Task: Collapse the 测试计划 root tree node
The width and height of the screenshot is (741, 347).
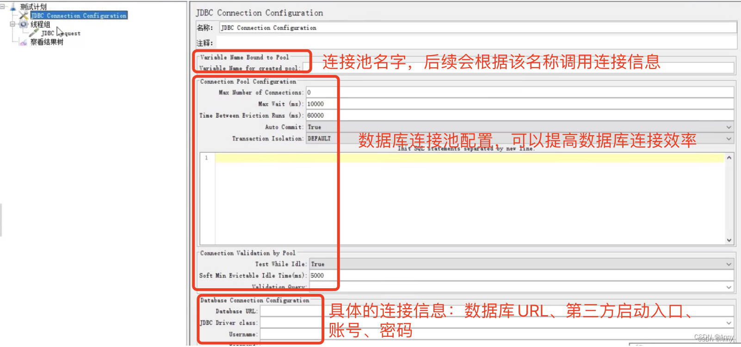Action: [2, 7]
